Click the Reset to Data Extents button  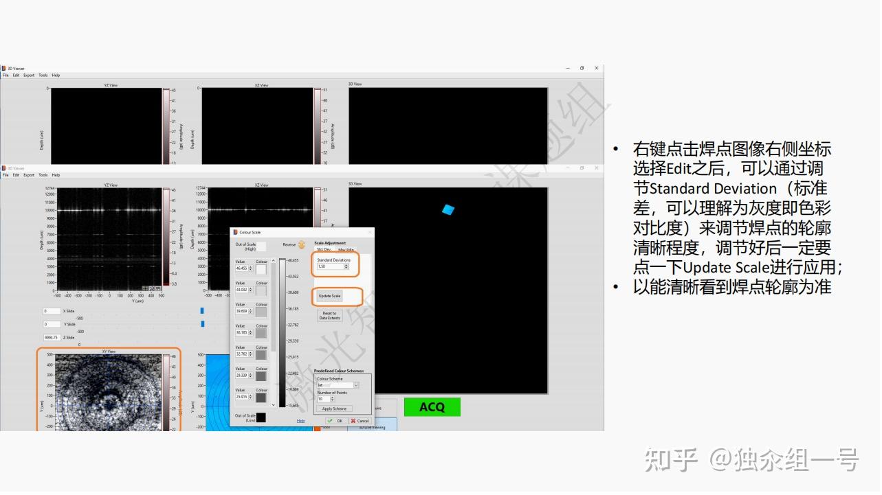pos(330,315)
